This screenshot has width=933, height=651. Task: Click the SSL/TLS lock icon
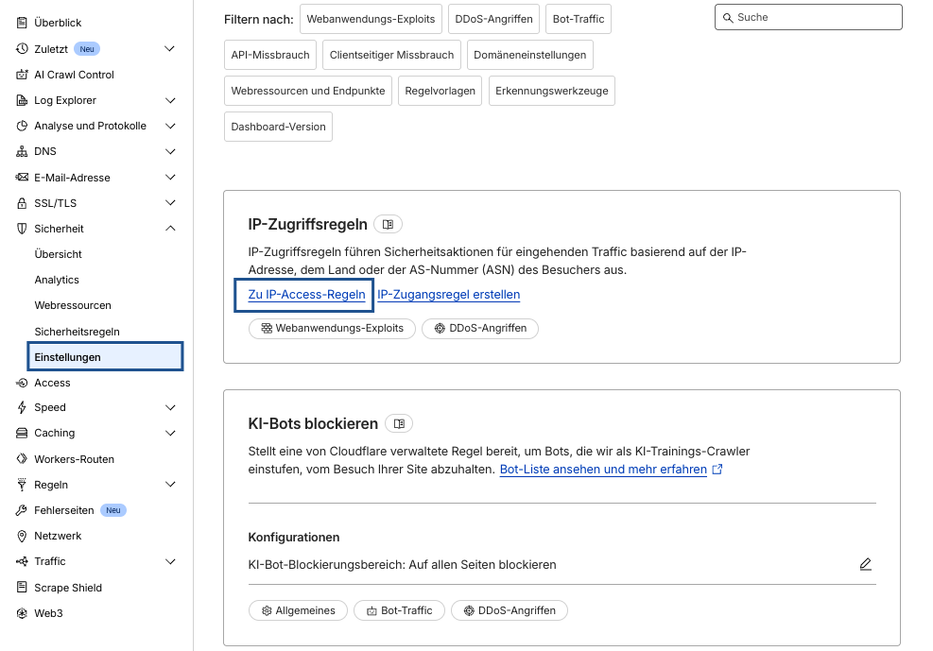click(x=22, y=203)
